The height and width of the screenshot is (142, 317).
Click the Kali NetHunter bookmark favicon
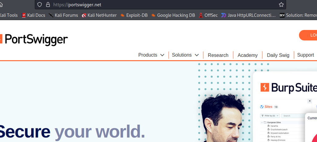[x=84, y=15]
